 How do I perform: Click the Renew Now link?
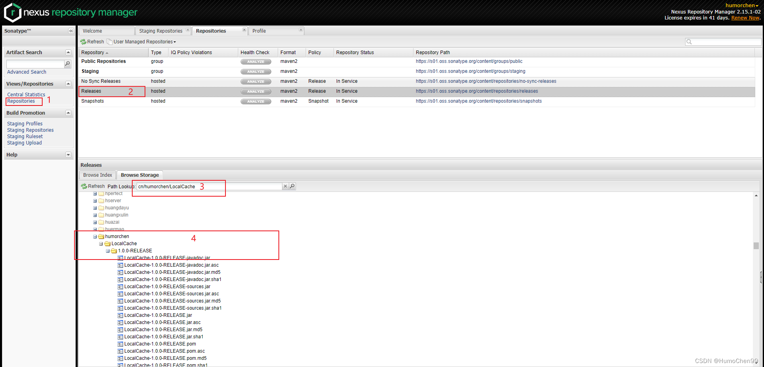tap(745, 18)
